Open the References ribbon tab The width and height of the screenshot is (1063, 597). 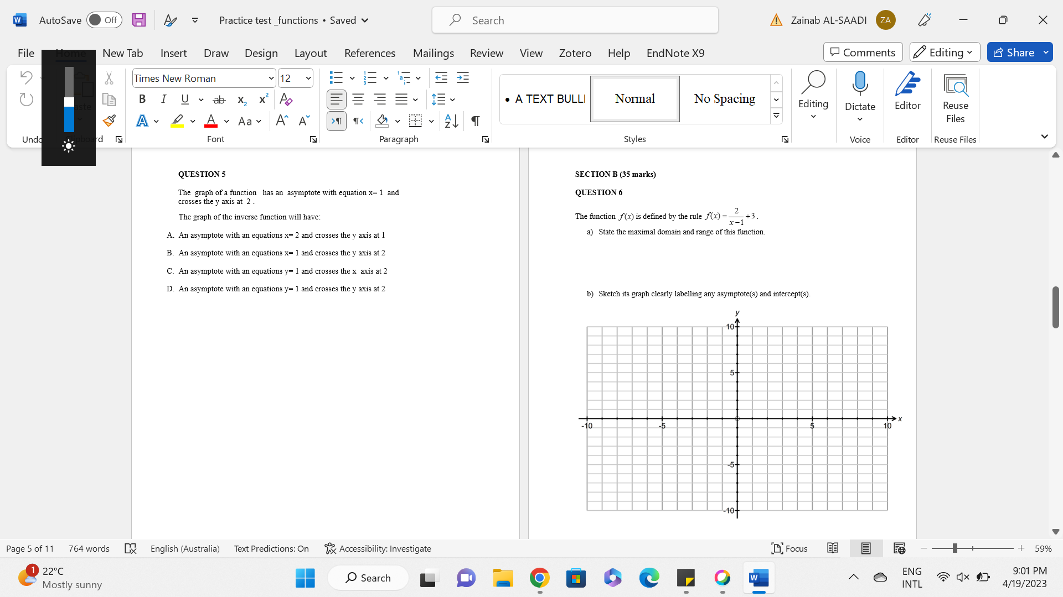tap(369, 53)
